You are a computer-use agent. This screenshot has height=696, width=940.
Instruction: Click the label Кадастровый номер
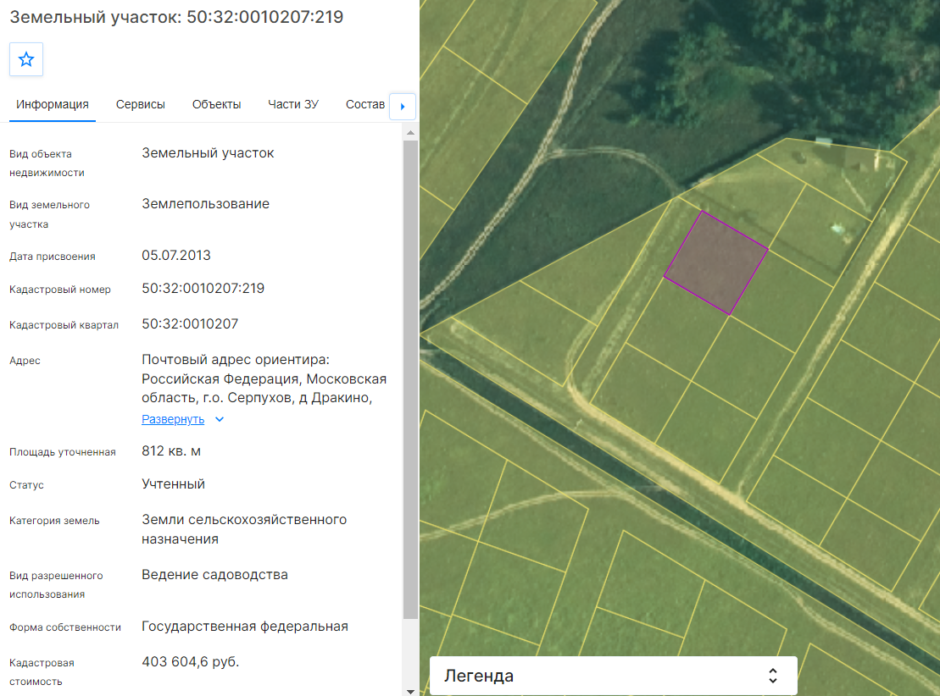coord(60,290)
